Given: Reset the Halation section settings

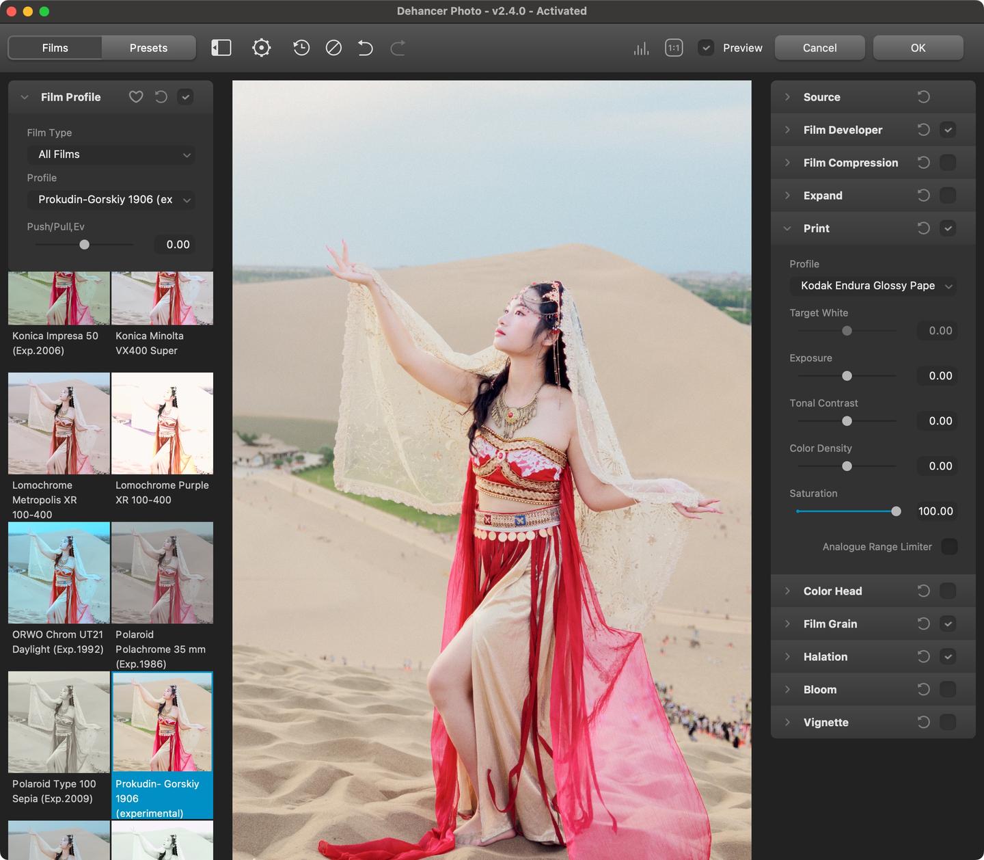Looking at the screenshot, I should (x=923, y=657).
